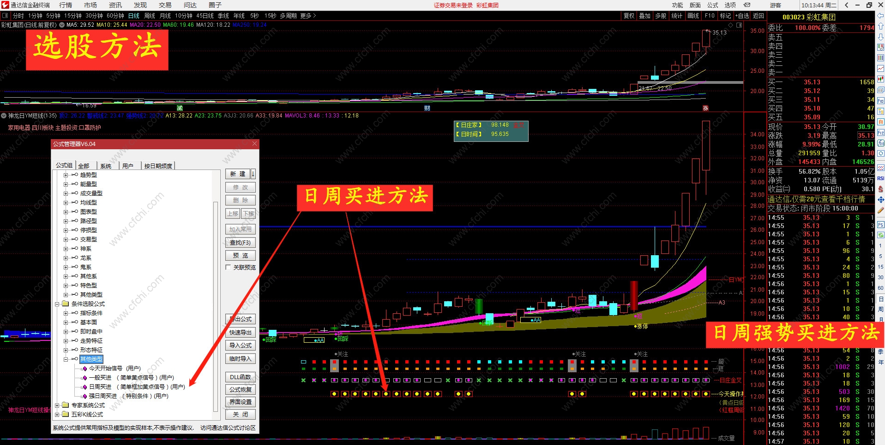
Task: Click the blue four-way move arrows icon in sidebar
Action: (880, 199)
